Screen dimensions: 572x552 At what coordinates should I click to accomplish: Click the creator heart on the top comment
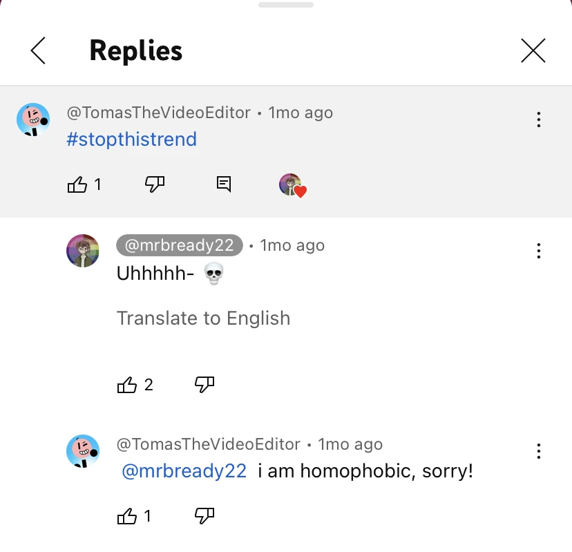point(292,184)
